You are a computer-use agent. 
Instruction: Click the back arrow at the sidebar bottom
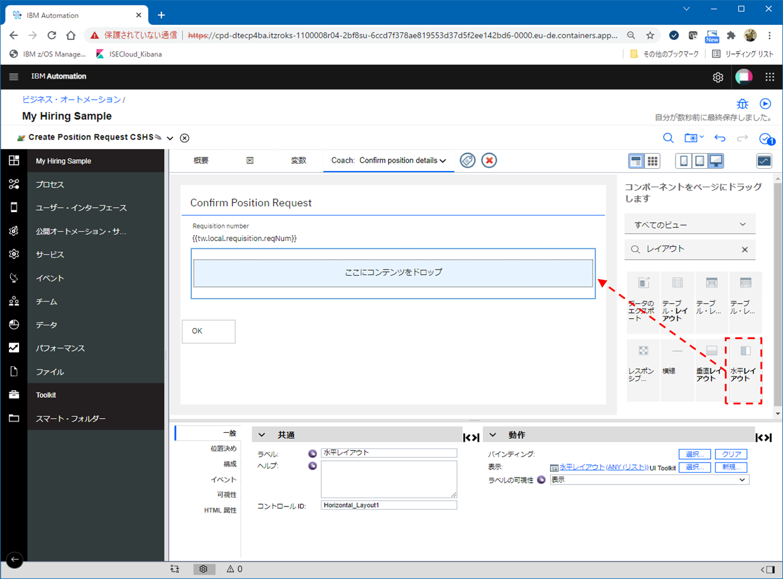pyautogui.click(x=14, y=559)
